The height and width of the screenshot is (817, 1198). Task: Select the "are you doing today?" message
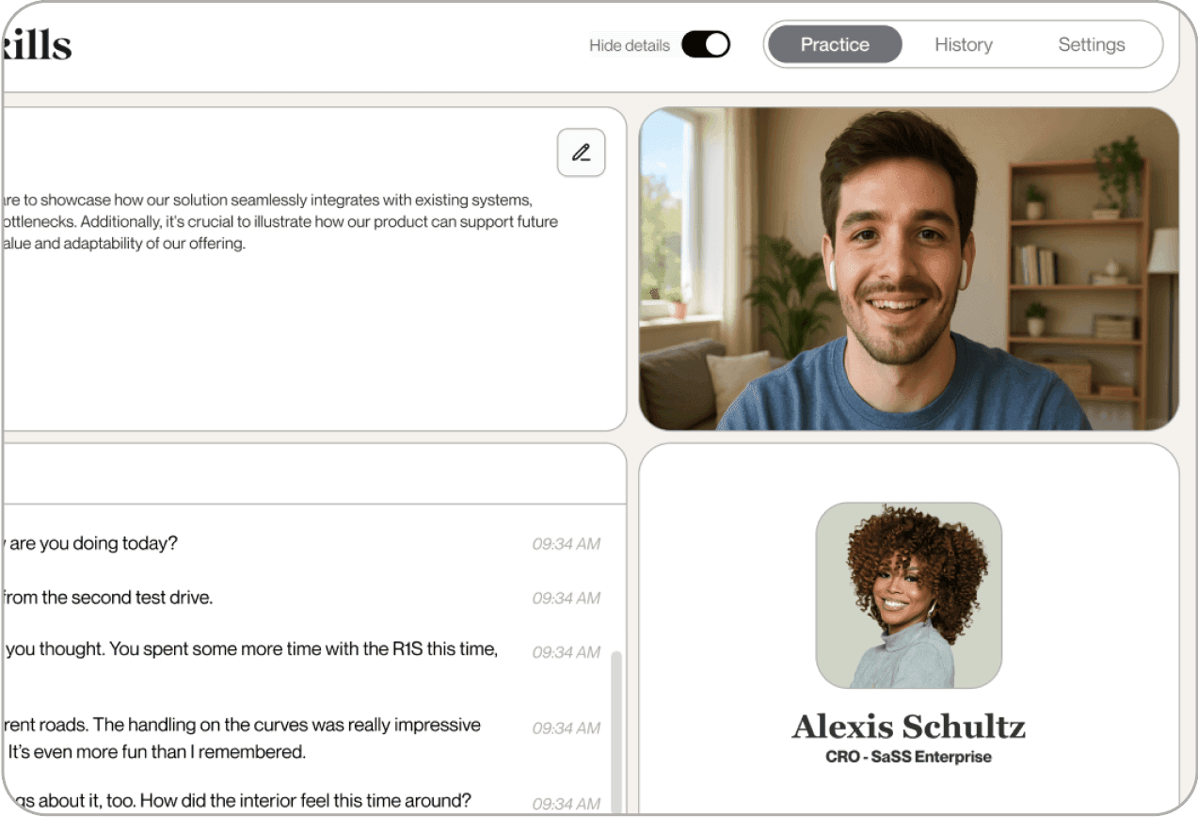pyautogui.click(x=92, y=543)
